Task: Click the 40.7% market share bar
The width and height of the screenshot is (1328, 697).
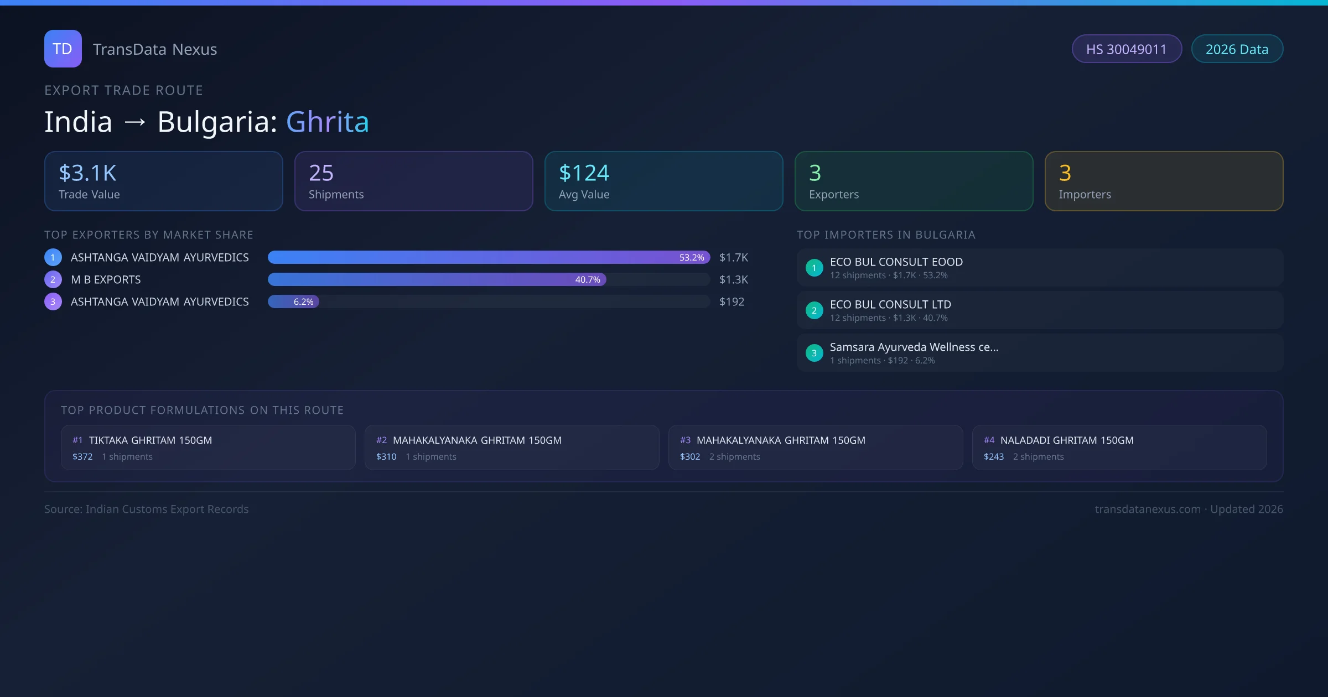Action: [x=437, y=279]
